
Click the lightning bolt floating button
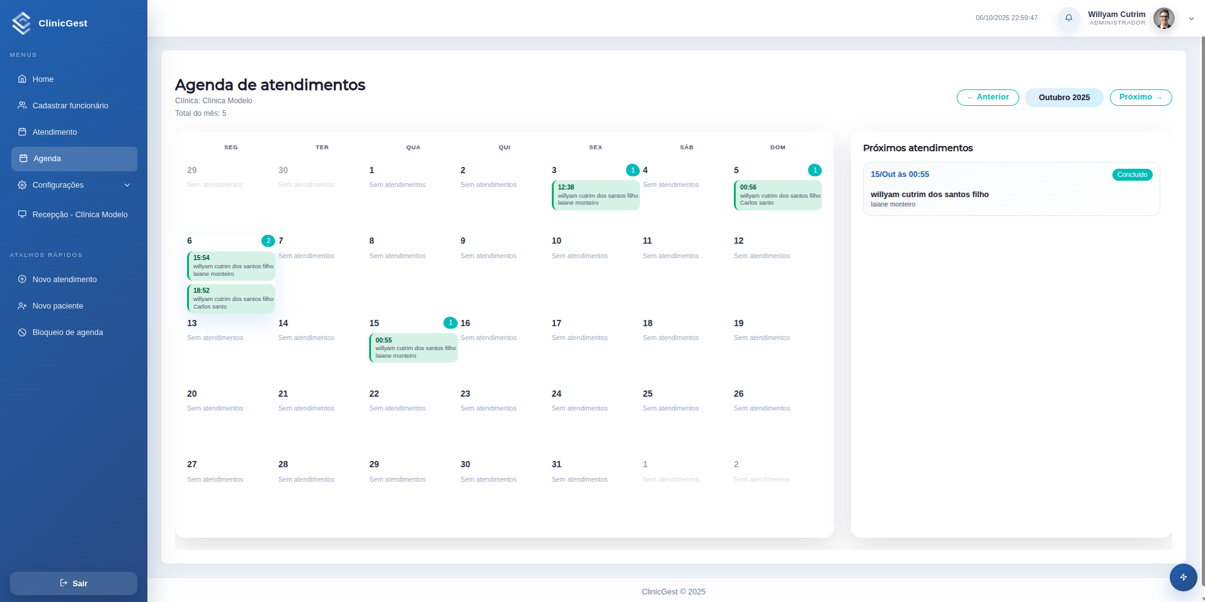click(x=1183, y=577)
